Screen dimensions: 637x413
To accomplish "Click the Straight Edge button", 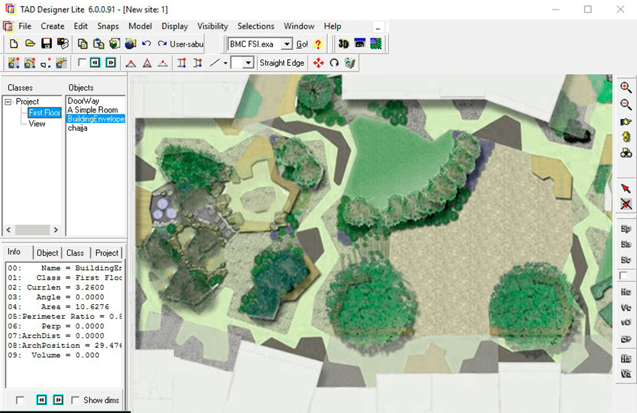I will coord(281,62).
